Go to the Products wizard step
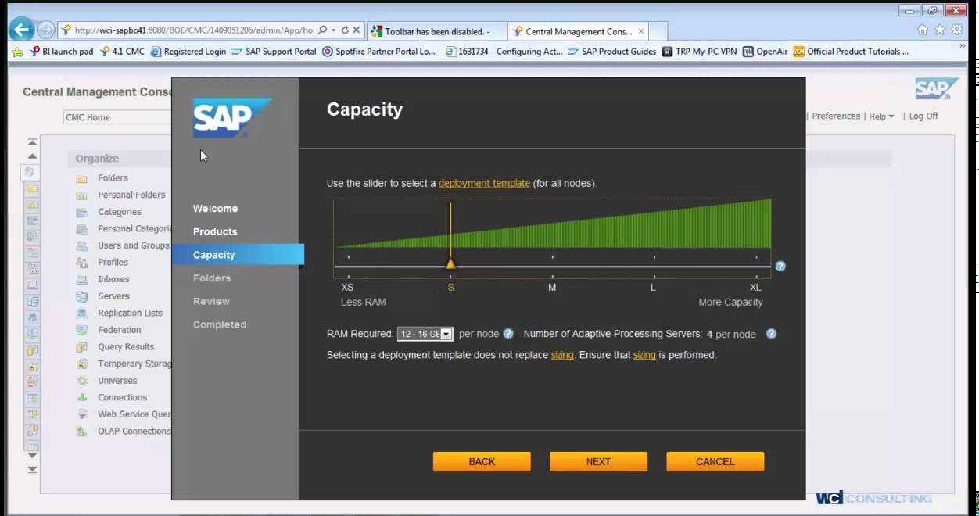Viewport: 979px width, 516px height. (x=215, y=232)
